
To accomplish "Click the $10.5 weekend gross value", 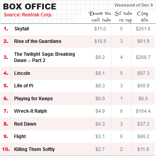I will [x=100, y=41].
